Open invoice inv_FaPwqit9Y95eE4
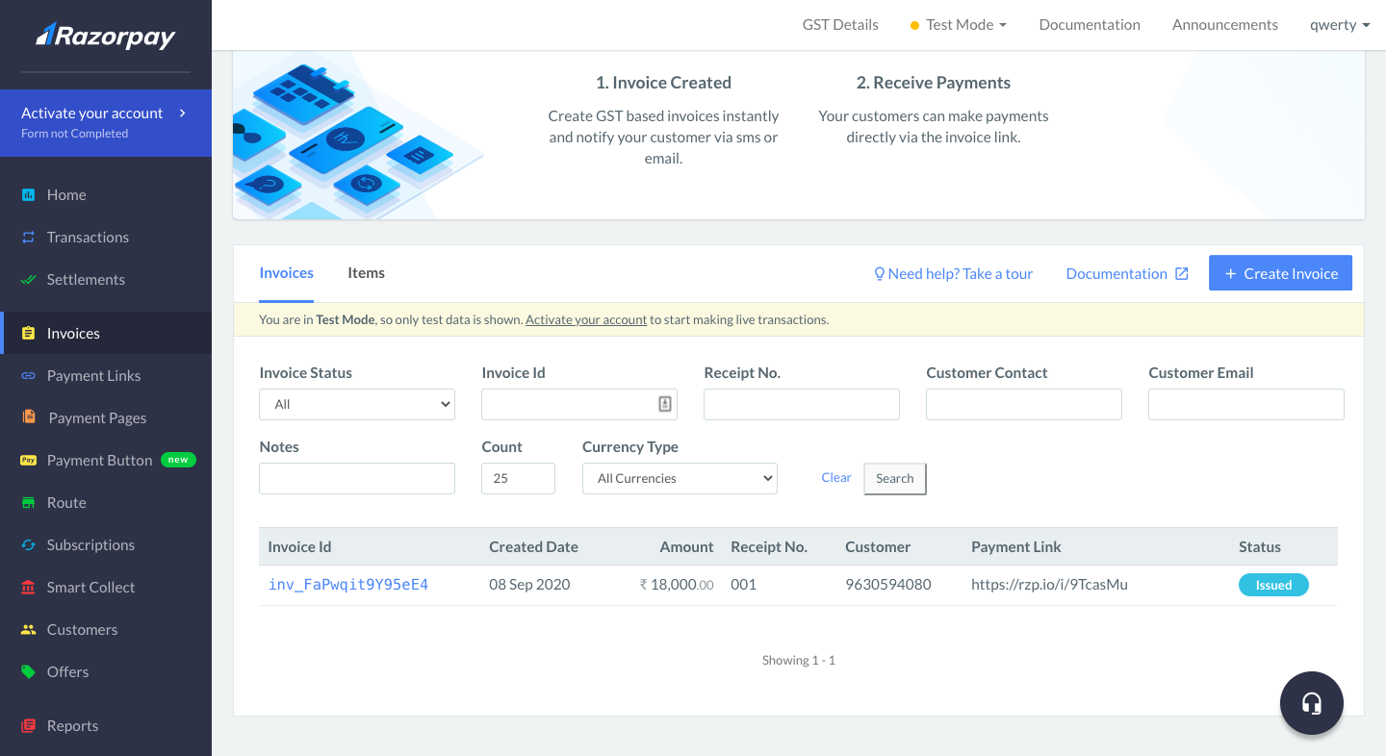 (348, 584)
